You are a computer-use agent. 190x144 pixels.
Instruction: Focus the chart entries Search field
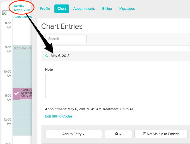point(66,39)
